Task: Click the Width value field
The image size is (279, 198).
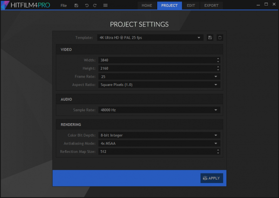Action: click(156, 60)
